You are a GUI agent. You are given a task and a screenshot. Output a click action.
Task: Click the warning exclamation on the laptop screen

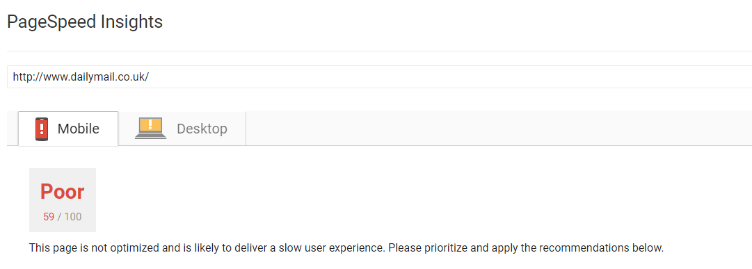tap(150, 124)
